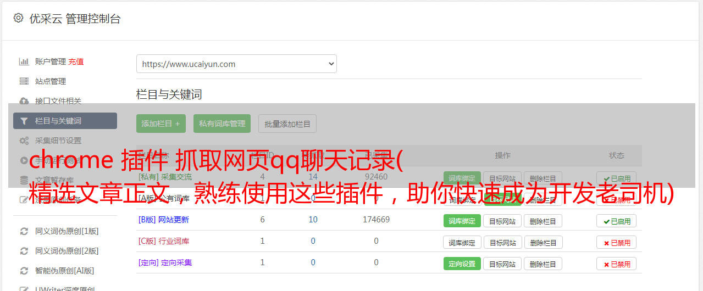Click 删除栏目 for 网站更新 row
Screen dimensions: 703x291
543,221
